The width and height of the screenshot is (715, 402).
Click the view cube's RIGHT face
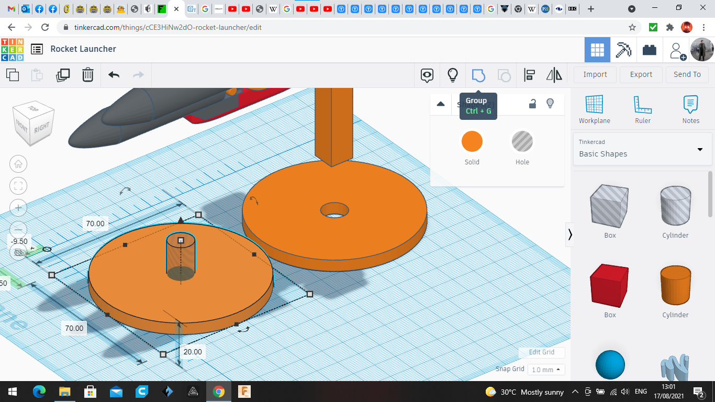42,127
